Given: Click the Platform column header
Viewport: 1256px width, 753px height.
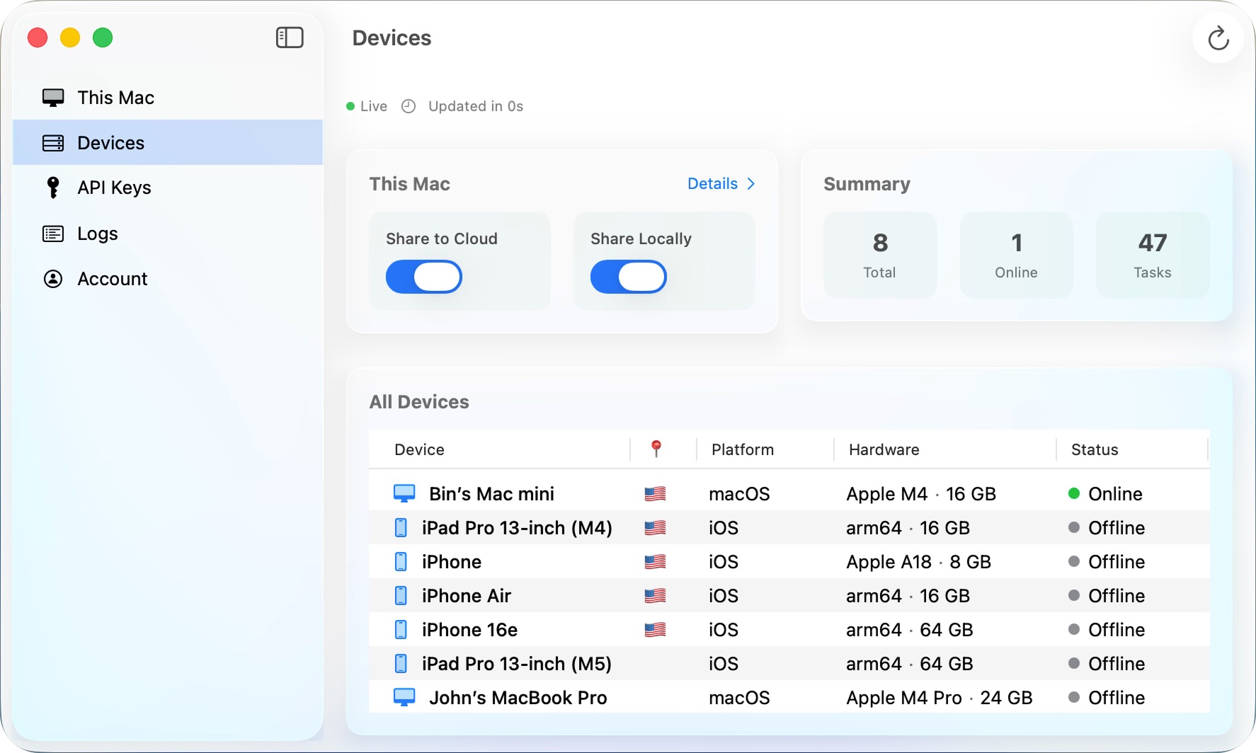Looking at the screenshot, I should [742, 449].
